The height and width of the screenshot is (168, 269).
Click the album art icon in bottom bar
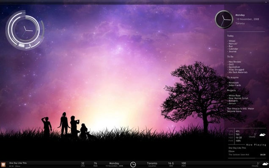click(x=3, y=164)
